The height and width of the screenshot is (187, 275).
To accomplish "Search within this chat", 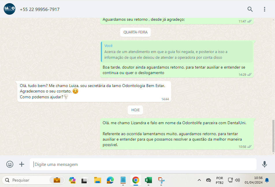I will click(x=250, y=9).
